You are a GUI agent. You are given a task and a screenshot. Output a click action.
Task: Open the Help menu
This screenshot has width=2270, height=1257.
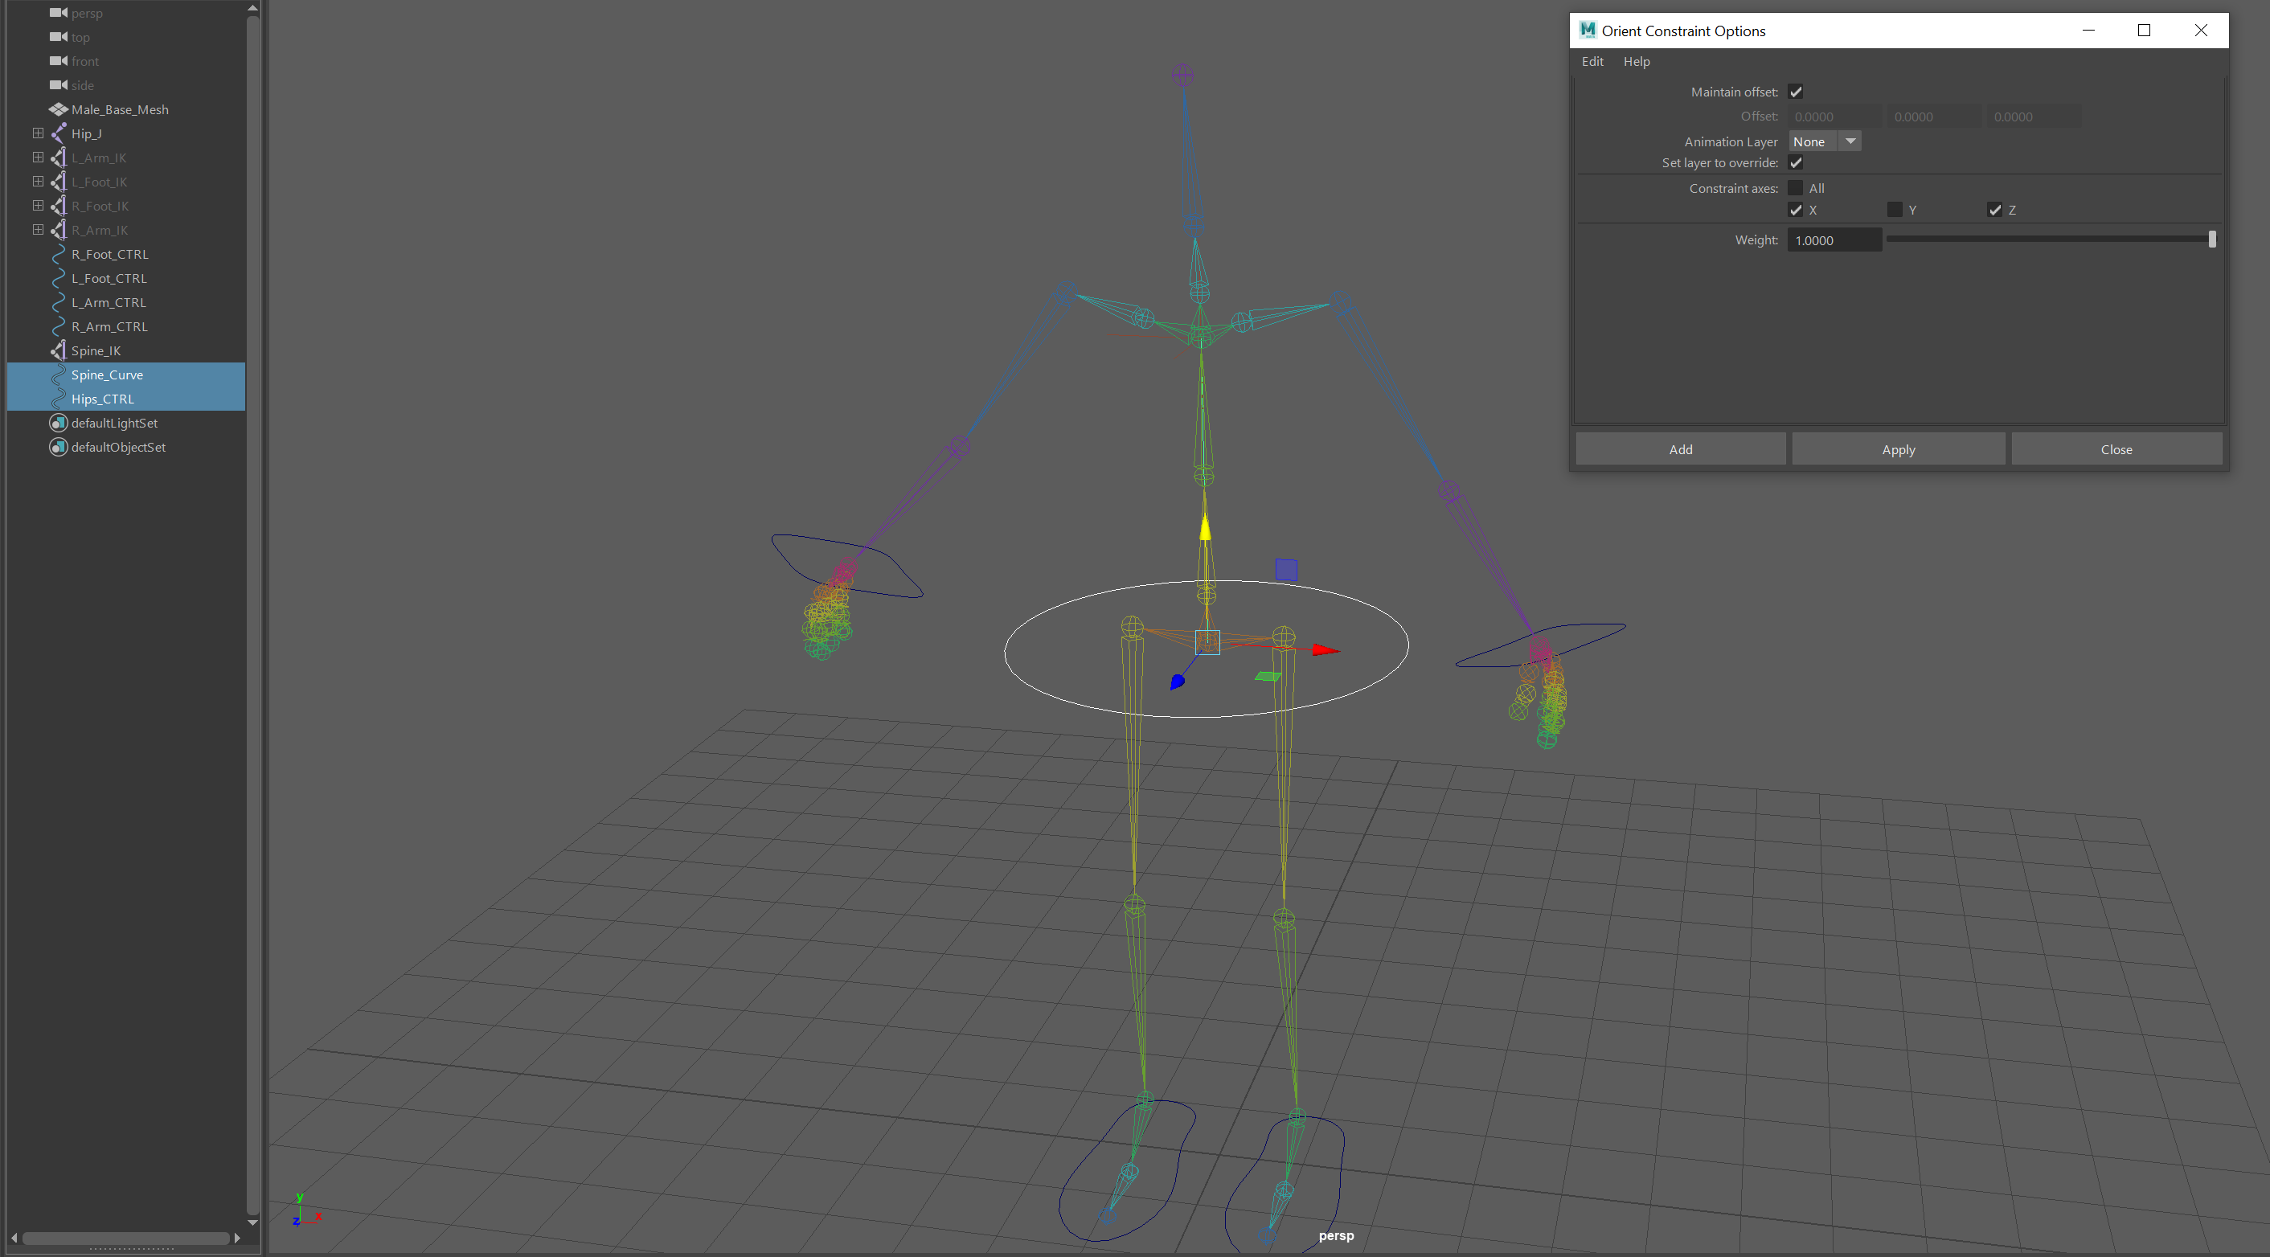[1637, 61]
